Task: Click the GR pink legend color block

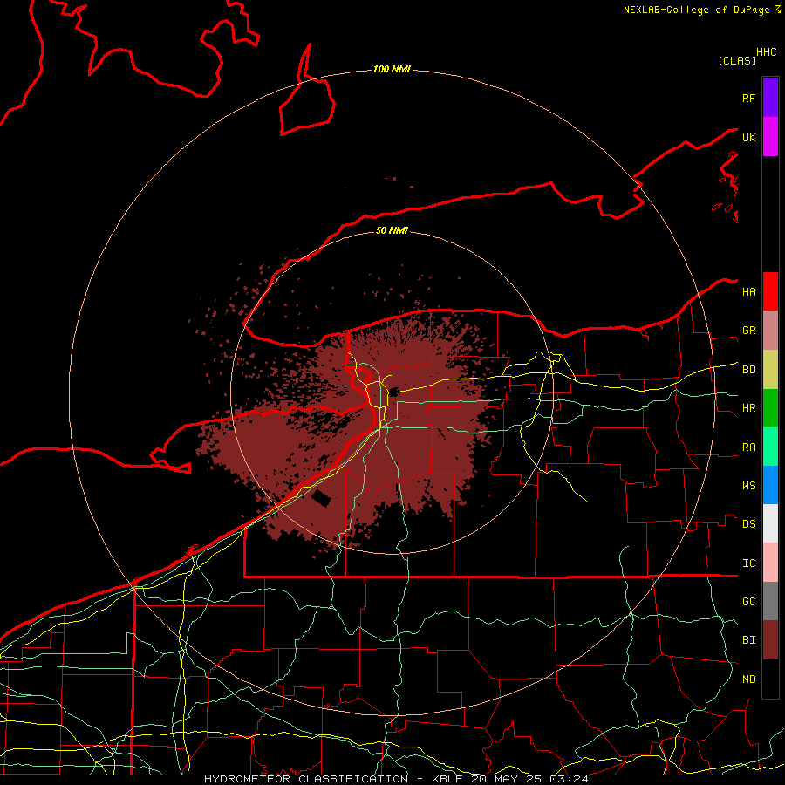Action: click(x=770, y=330)
